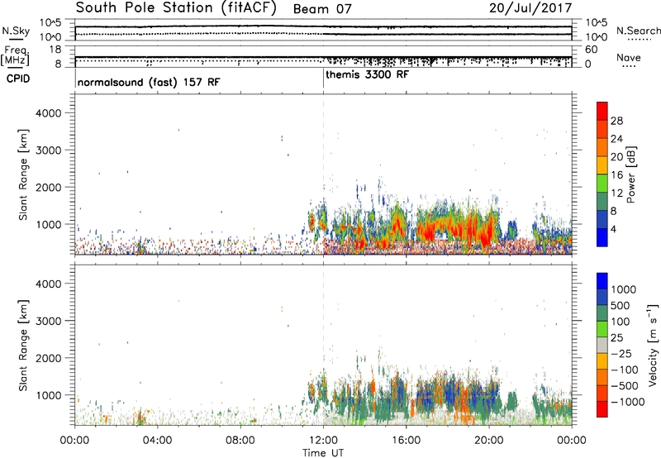
Task: Click the 'Beam 07' label
Action: 322,9
